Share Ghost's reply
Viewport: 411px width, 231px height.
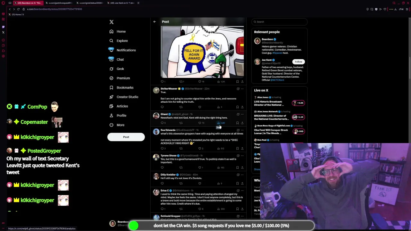[242, 123]
